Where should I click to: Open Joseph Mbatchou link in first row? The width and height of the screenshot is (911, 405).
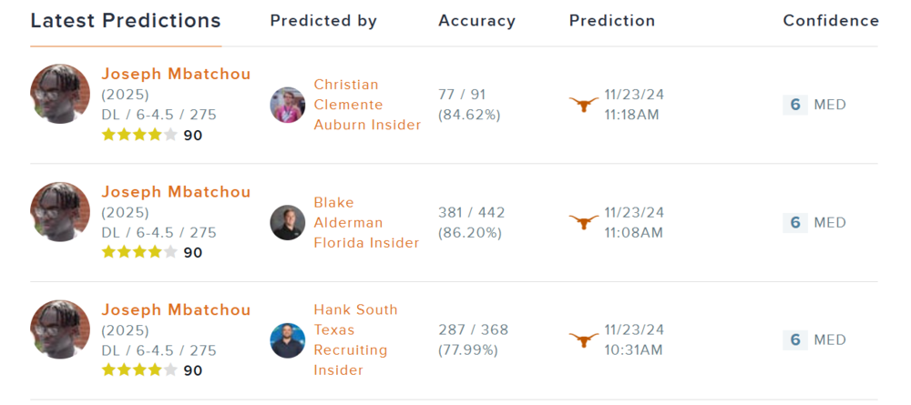[176, 74]
